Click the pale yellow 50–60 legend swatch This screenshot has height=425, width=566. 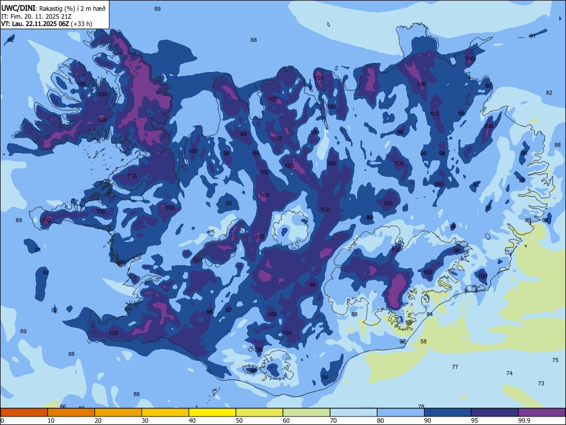coord(259,413)
